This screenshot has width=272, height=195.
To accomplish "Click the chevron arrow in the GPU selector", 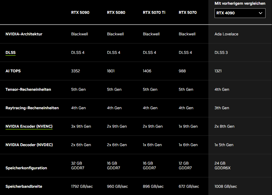I will click(261, 13).
